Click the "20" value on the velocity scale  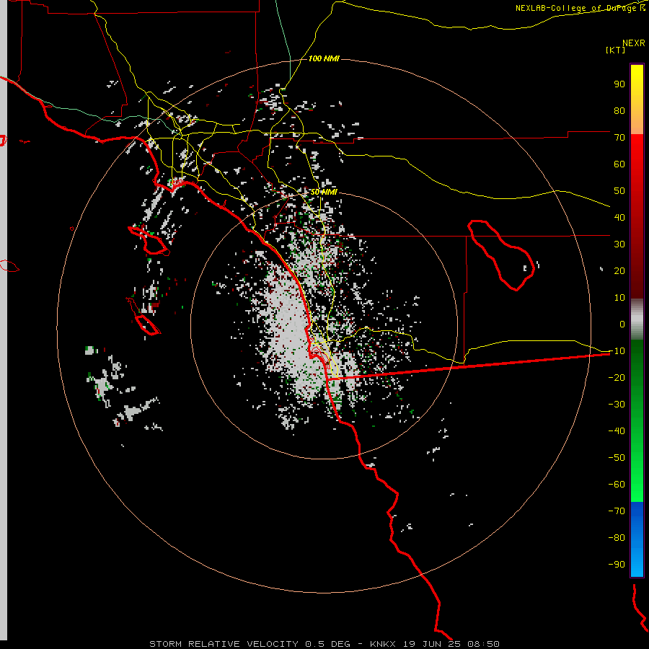619,270
